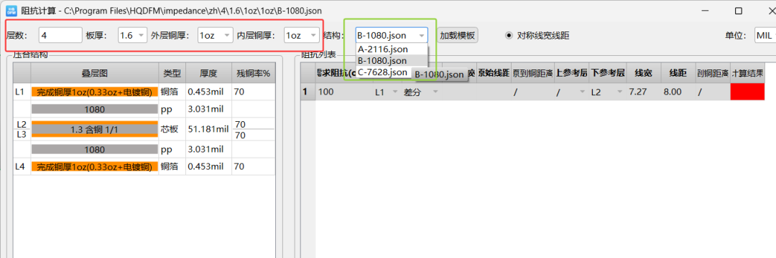Click the 1.3 含铜 1/1 core layer
The width and height of the screenshot is (776, 258).
[95, 129]
